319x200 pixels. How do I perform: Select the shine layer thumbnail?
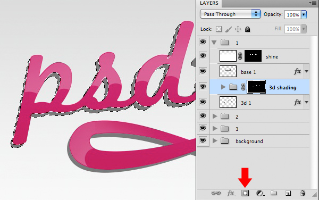click(x=228, y=56)
